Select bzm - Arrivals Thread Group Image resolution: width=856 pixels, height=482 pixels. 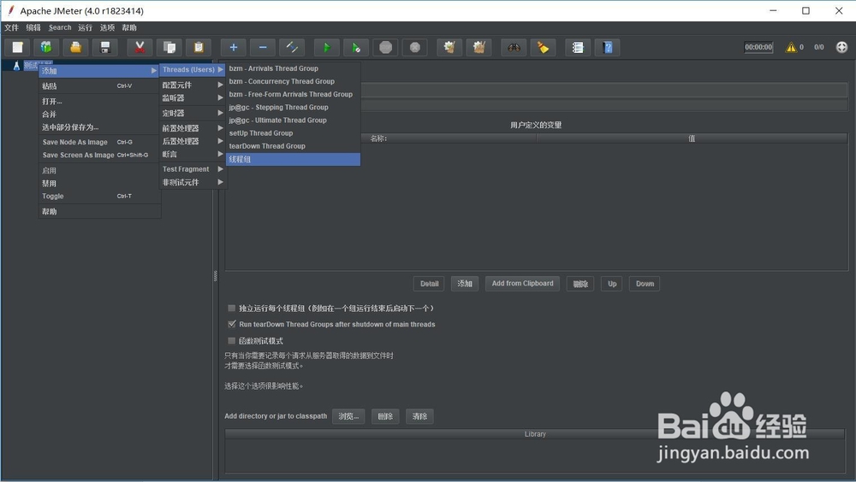(293, 68)
